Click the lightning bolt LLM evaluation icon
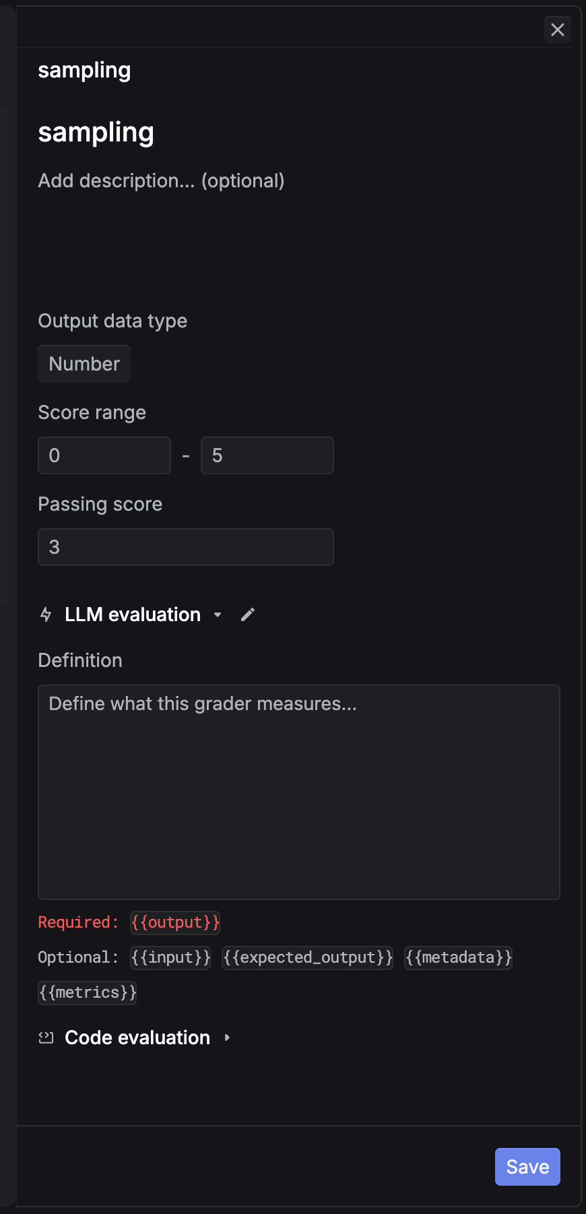The image size is (586, 1214). click(46, 614)
